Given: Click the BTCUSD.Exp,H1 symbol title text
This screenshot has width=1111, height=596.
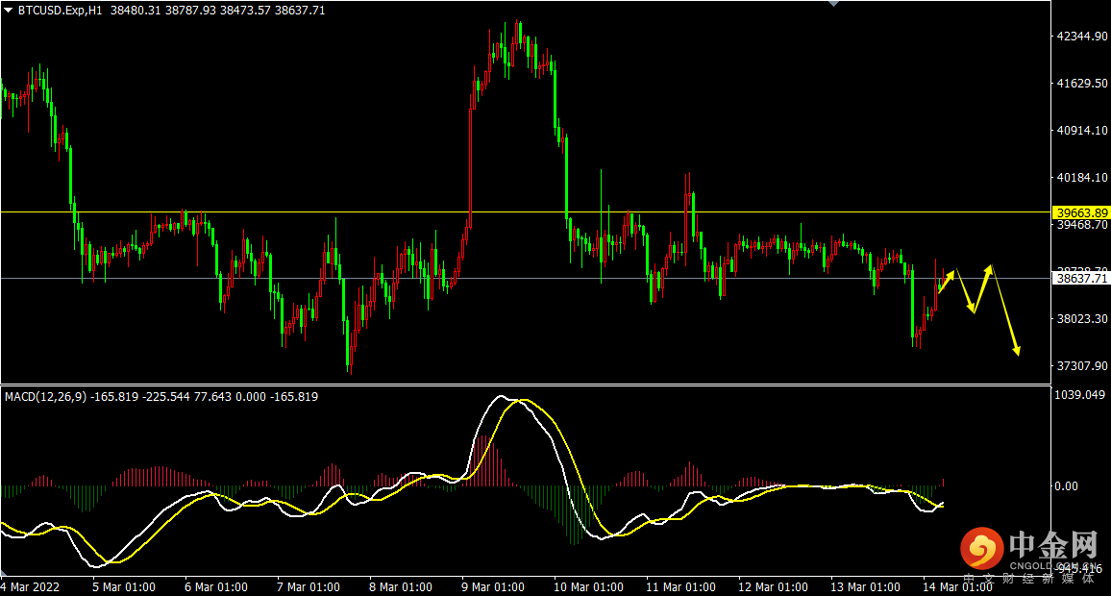Looking at the screenshot, I should point(61,11).
